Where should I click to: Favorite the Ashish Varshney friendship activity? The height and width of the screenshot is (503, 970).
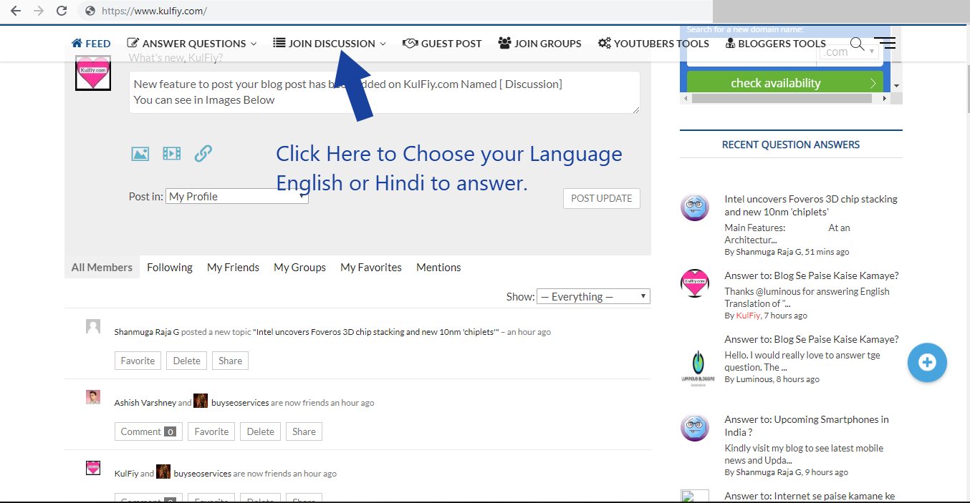(x=211, y=431)
